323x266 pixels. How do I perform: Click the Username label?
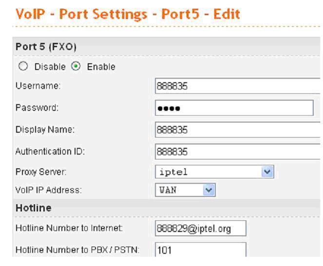[38, 86]
